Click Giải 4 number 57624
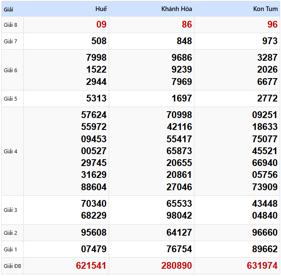The width and height of the screenshot is (281, 276). click(x=94, y=115)
